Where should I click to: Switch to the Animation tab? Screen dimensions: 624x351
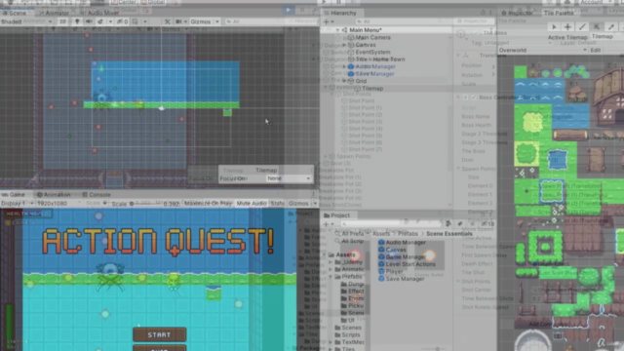[x=54, y=195]
